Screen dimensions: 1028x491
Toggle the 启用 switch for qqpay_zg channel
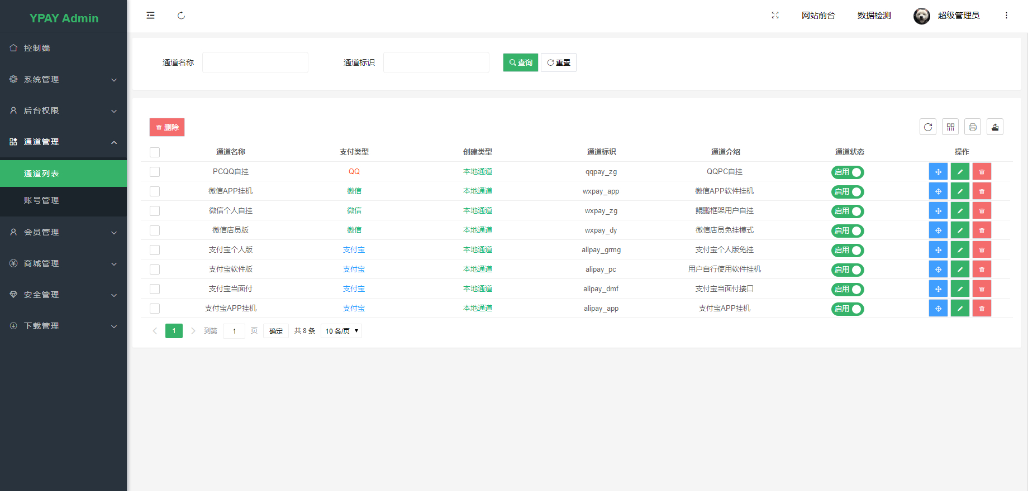pos(848,172)
